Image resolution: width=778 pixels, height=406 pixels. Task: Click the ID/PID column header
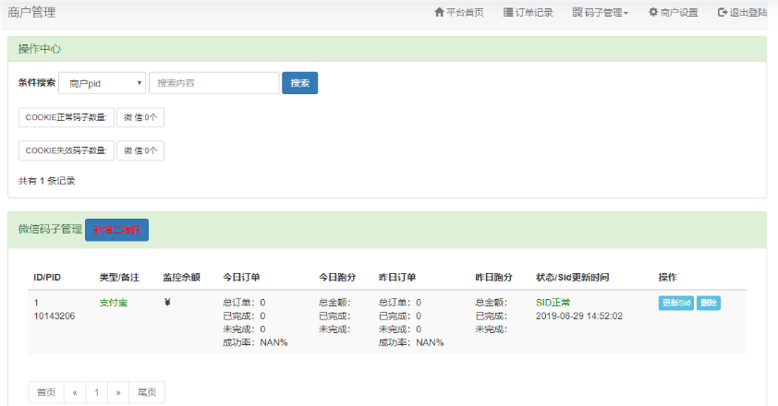pos(47,278)
